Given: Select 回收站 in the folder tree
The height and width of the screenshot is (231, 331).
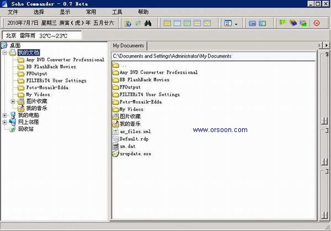Looking at the screenshot, I should click(x=25, y=129).
